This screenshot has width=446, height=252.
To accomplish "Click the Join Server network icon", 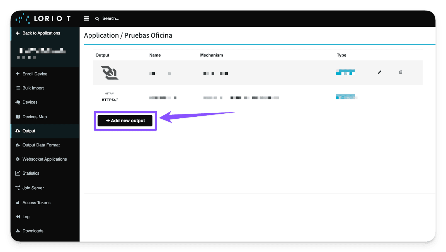I will pyautogui.click(x=18, y=188).
